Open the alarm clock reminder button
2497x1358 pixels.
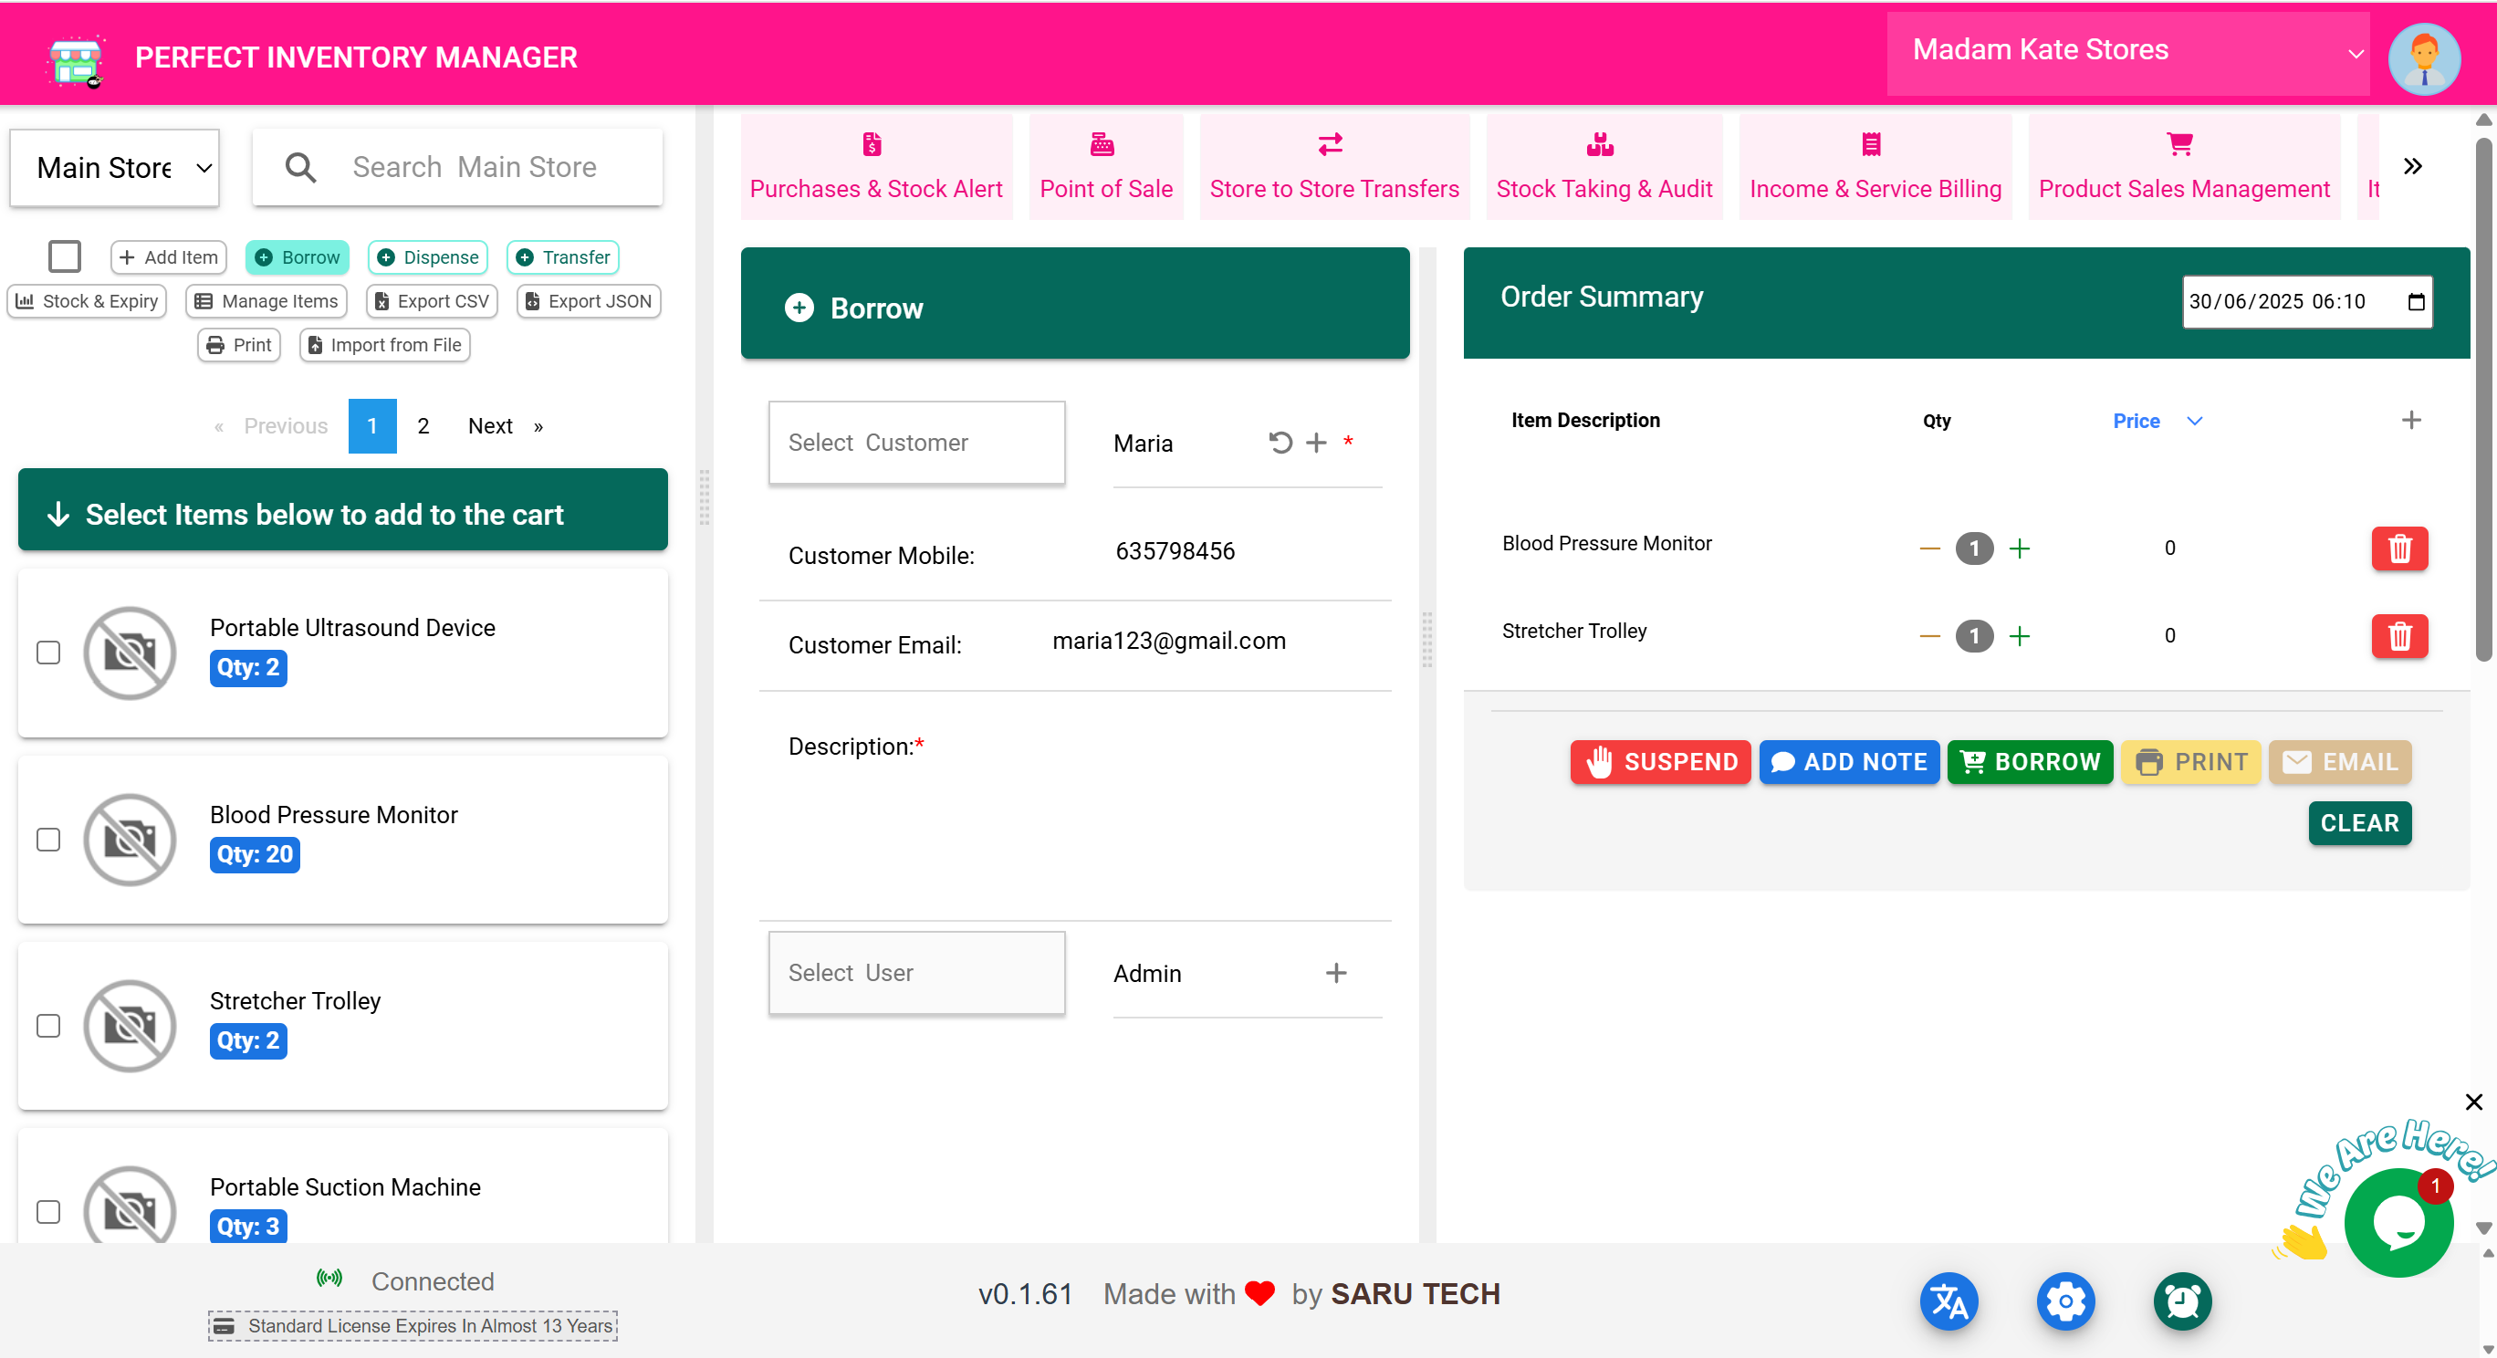(2182, 1301)
